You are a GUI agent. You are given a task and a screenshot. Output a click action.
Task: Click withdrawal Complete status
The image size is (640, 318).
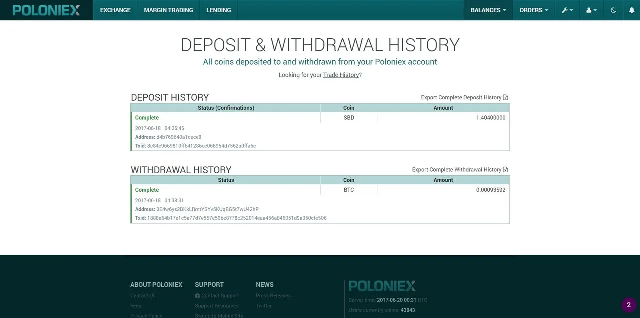pyautogui.click(x=147, y=190)
